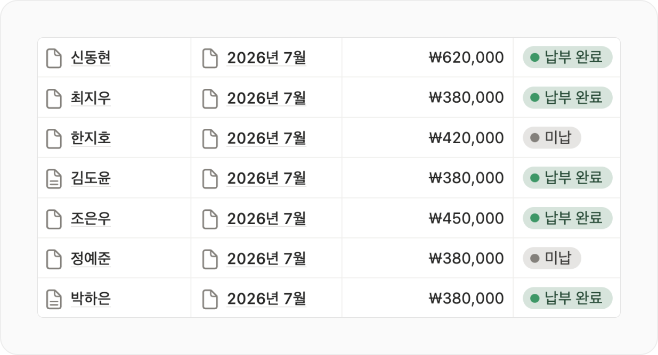
Task: Click the page icon beside 조은우
Action: click(x=54, y=219)
